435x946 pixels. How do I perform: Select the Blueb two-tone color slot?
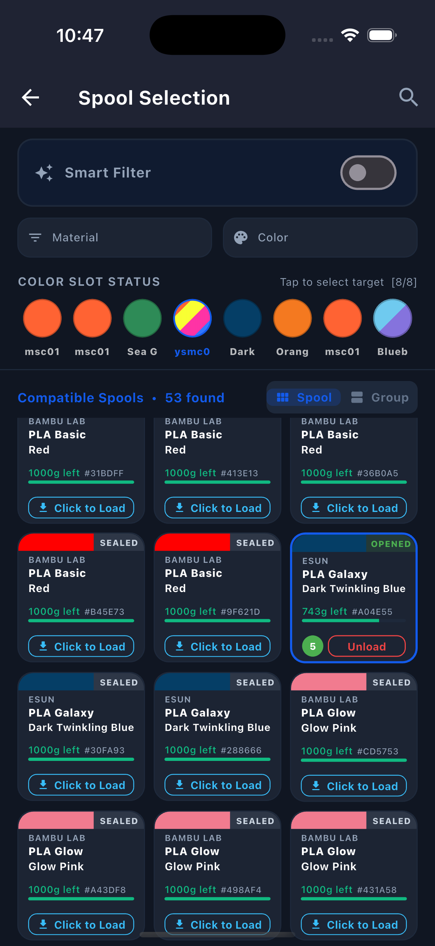coord(392,318)
